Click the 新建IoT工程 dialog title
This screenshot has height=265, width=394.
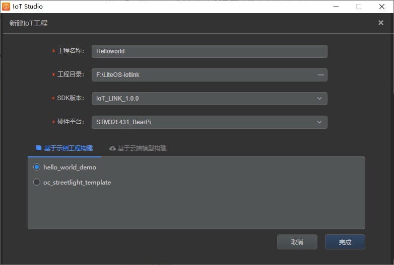pos(28,23)
